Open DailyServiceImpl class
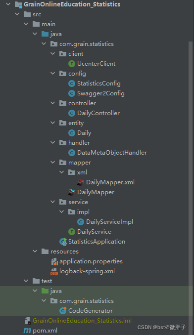The height and width of the screenshot is (335, 194). (109, 222)
